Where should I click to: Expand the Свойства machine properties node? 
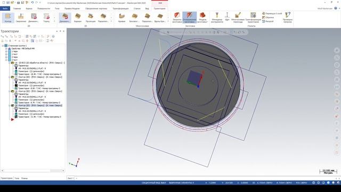click(6, 49)
